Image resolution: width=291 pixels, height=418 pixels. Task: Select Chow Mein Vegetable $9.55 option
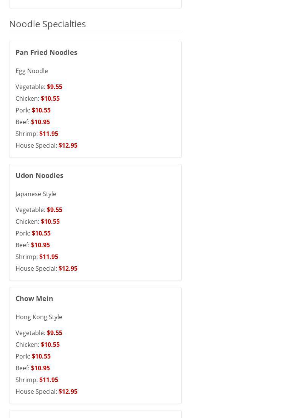click(x=39, y=333)
